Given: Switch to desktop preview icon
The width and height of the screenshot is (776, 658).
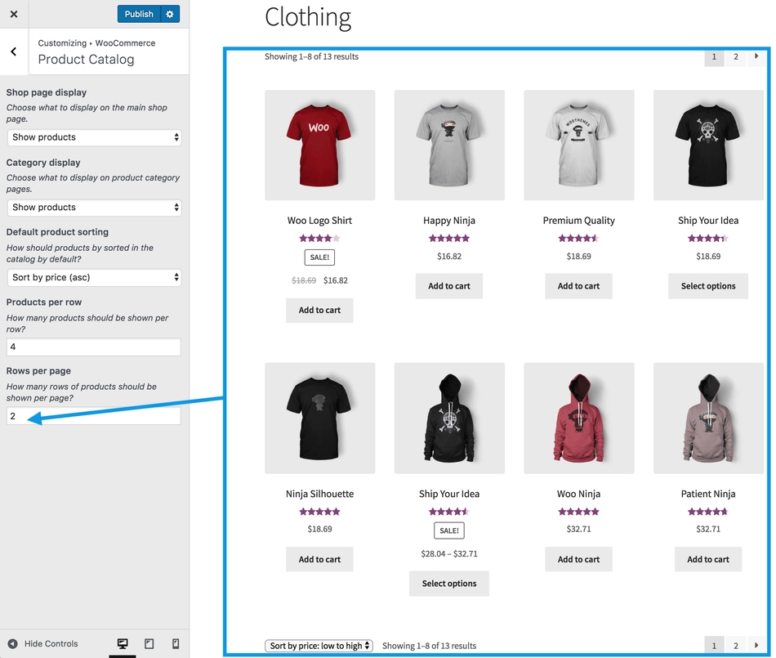Looking at the screenshot, I should [x=123, y=643].
